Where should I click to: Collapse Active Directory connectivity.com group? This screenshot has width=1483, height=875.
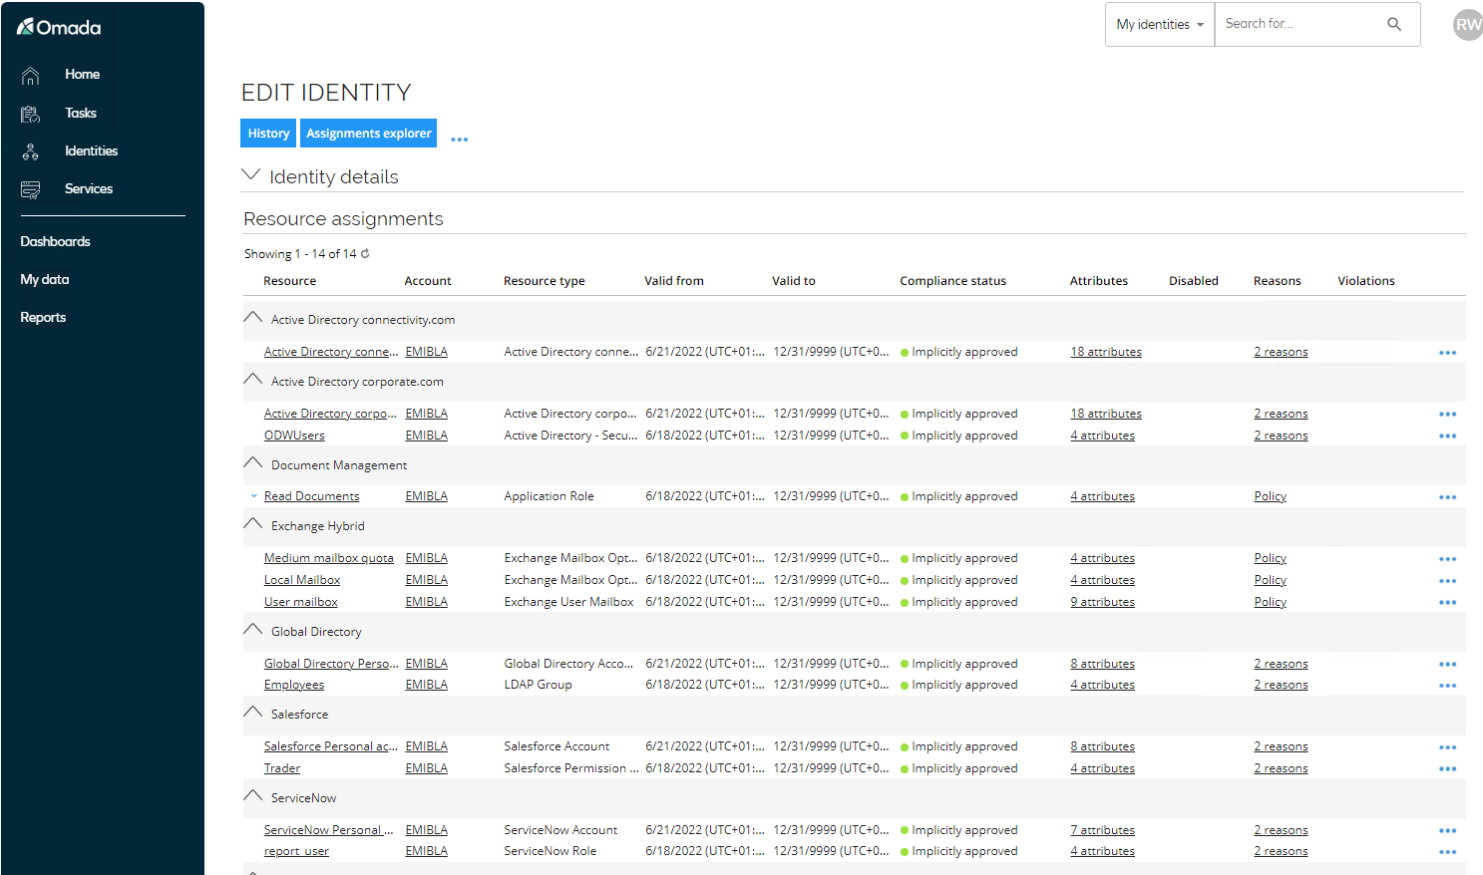(253, 318)
